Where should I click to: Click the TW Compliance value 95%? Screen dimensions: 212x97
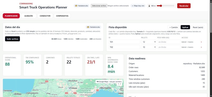coord(30,62)
